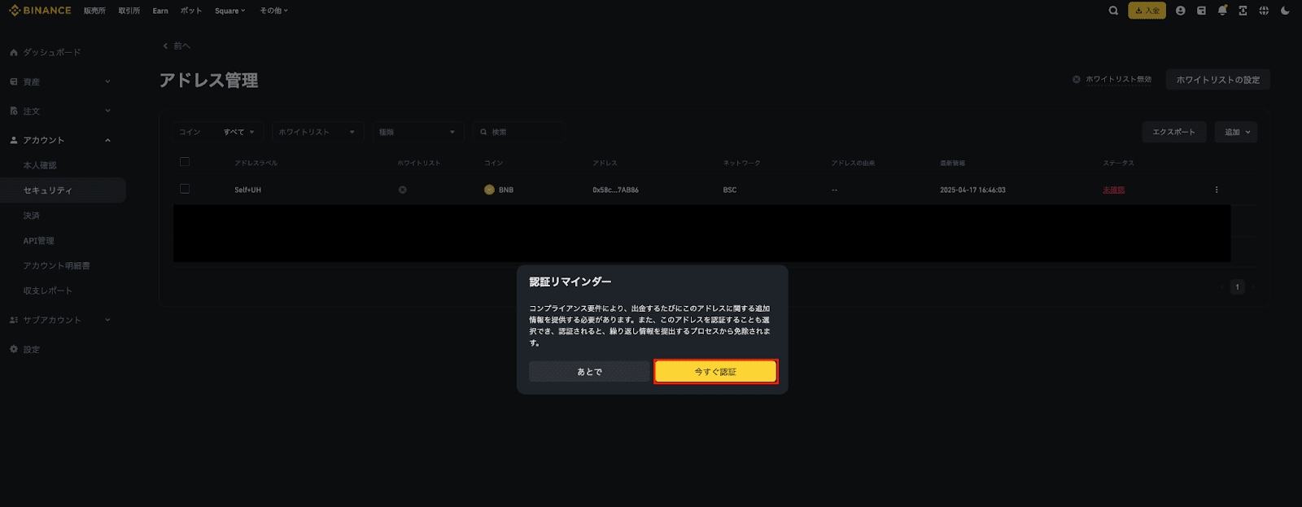Image resolution: width=1302 pixels, height=507 pixels.
Task: Select アカウント明細書 in sidebar
Action: pyautogui.click(x=56, y=266)
